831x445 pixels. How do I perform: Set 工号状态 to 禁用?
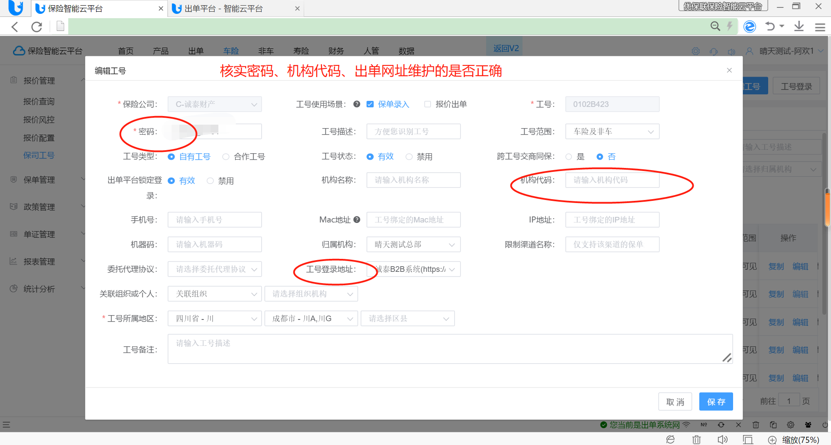[409, 157]
